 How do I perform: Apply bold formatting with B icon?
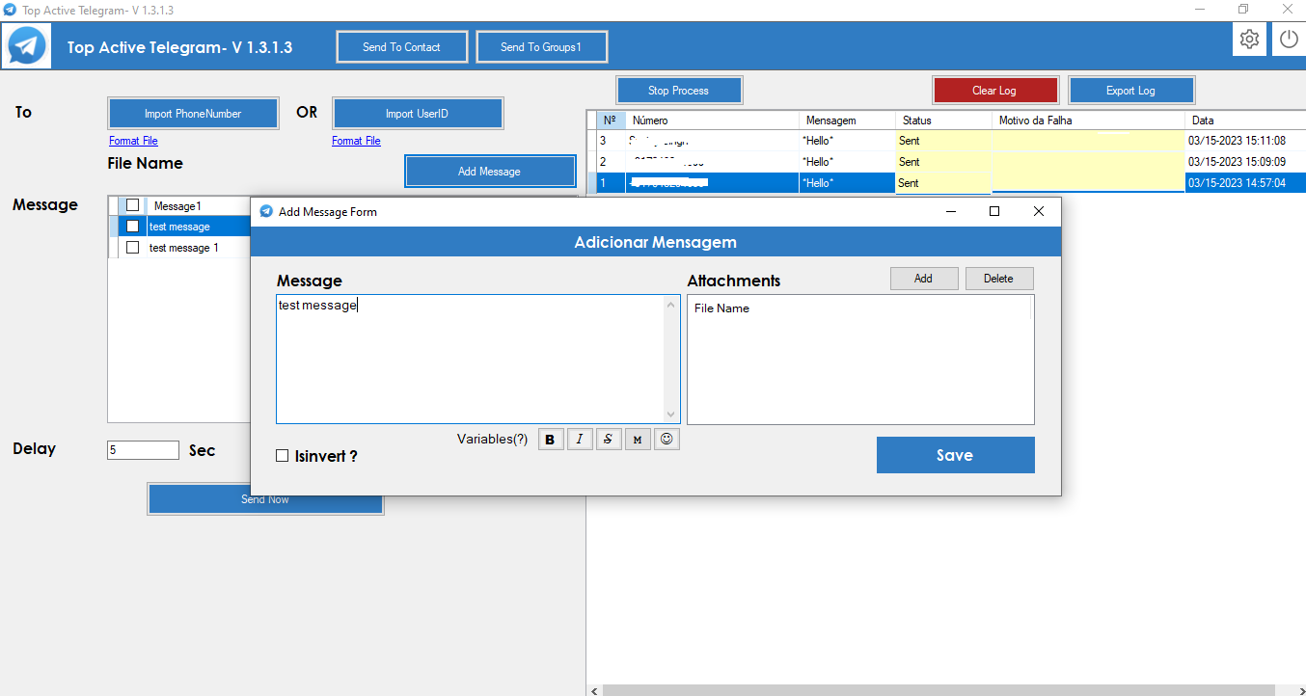coord(551,440)
